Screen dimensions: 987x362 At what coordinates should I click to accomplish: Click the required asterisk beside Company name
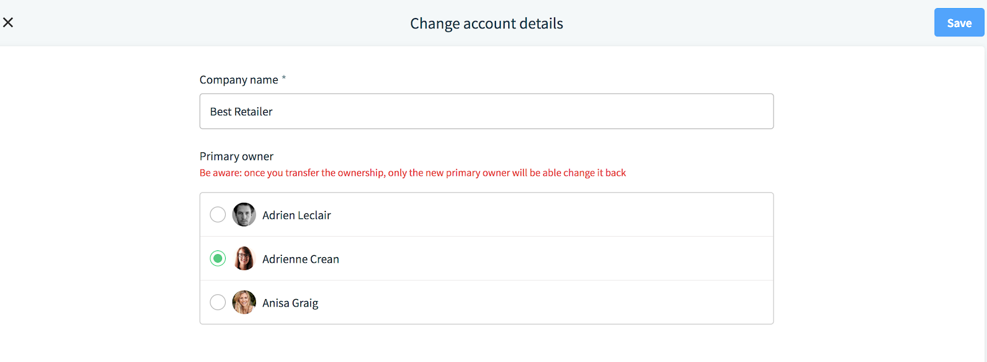[x=284, y=78]
